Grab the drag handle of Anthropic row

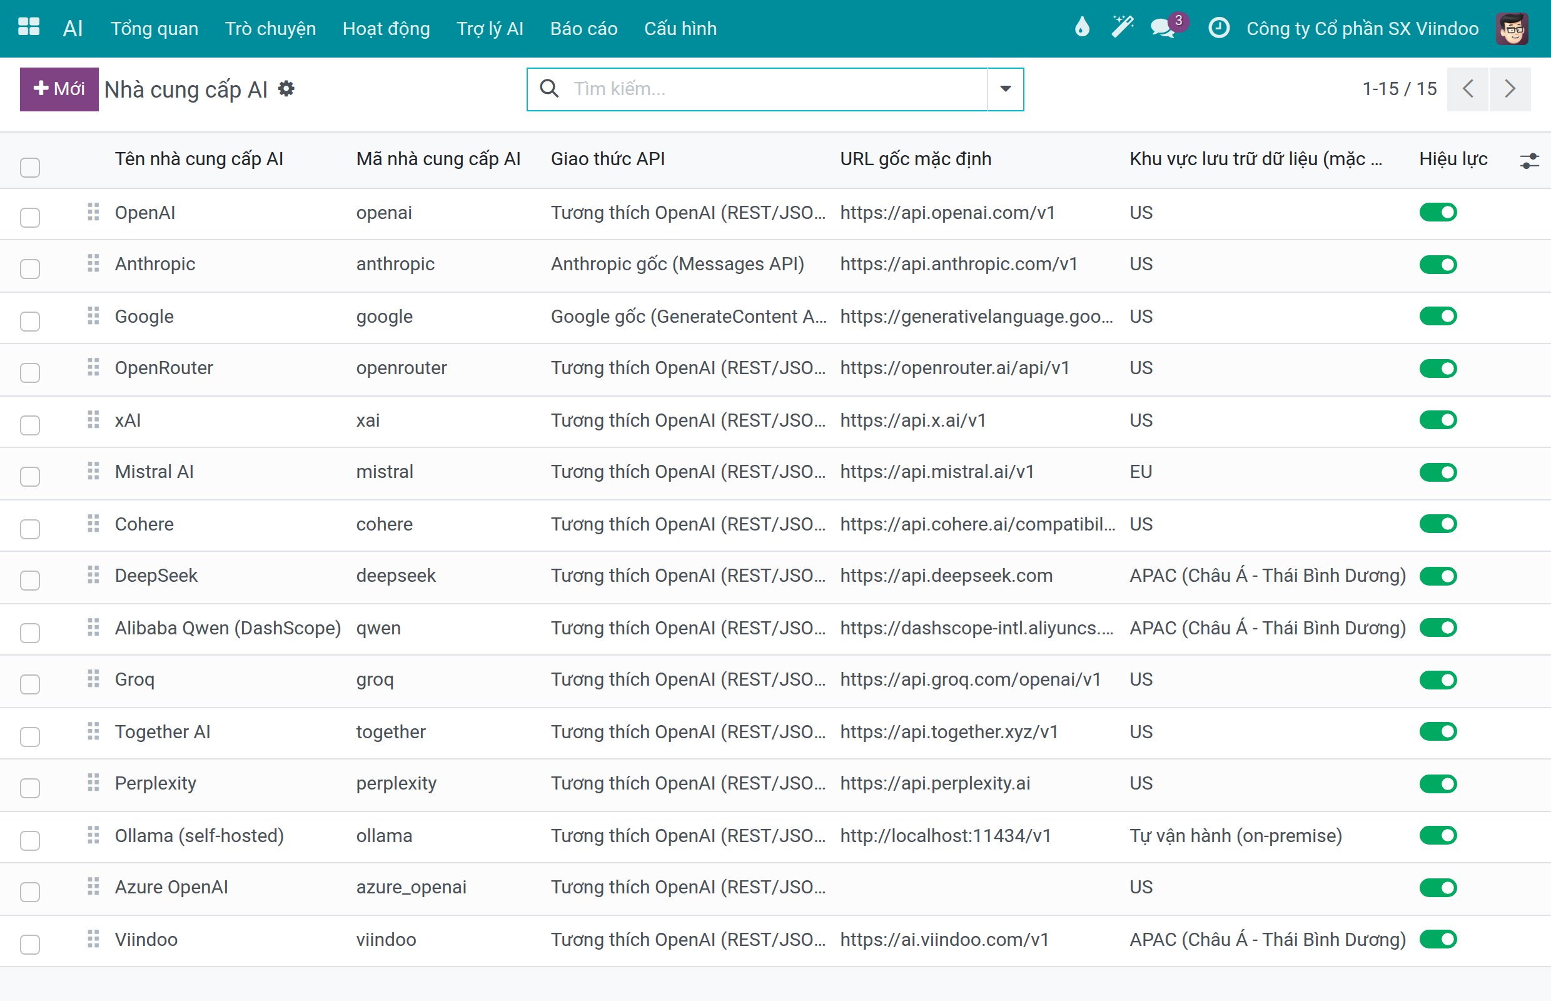click(x=94, y=263)
